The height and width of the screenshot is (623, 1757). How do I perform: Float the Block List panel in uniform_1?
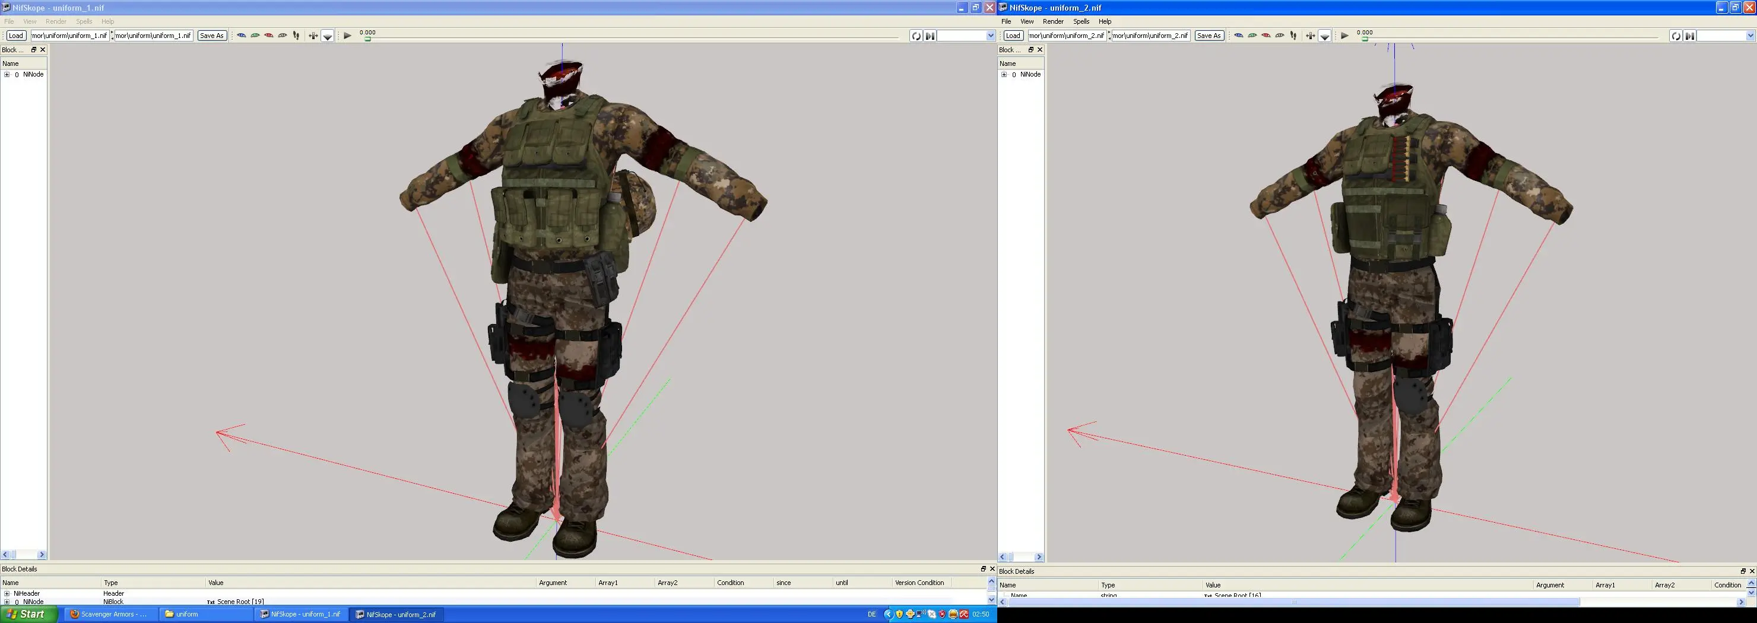pos(33,50)
